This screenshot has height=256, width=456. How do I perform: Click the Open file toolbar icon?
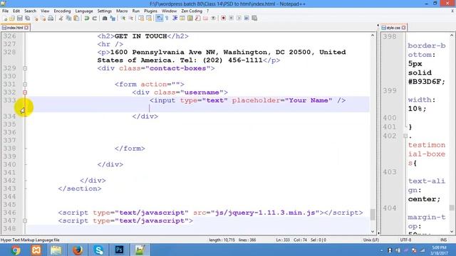pyautogui.click(x=13, y=18)
